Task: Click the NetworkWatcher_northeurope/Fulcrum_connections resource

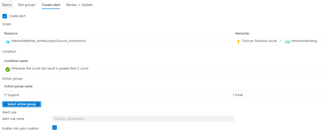Action: 48,41
